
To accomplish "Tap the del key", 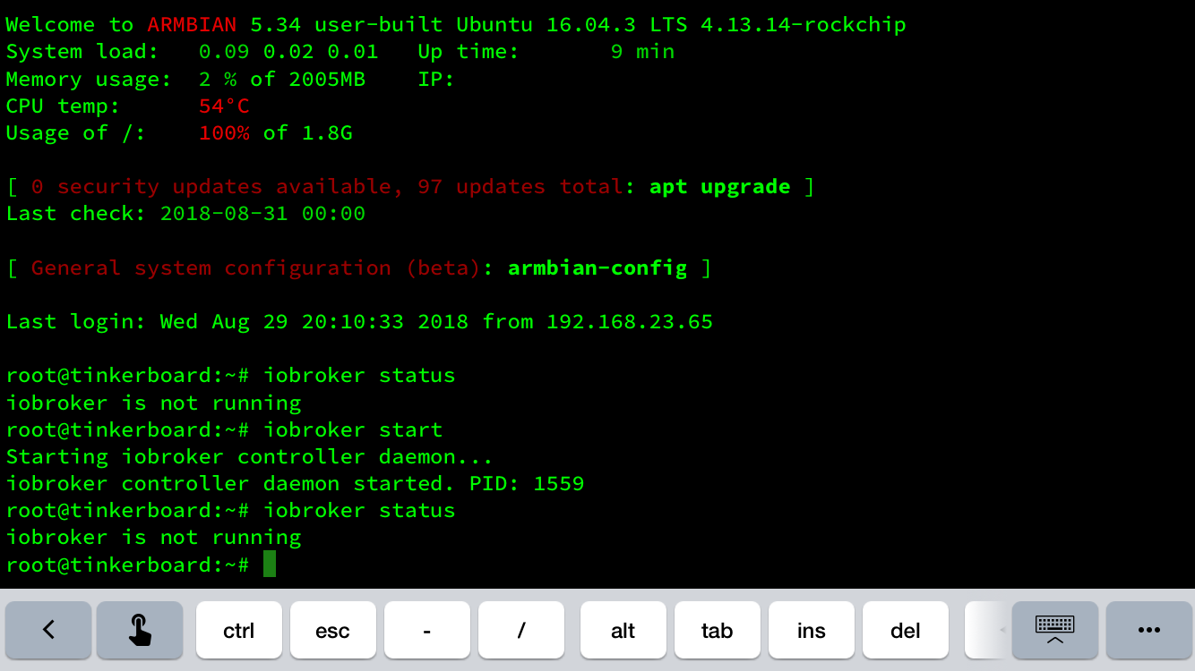I will coord(906,630).
